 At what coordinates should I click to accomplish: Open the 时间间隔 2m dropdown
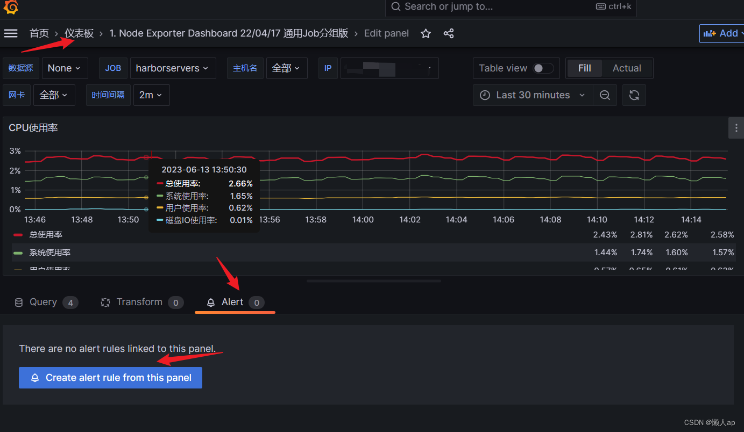(151, 95)
